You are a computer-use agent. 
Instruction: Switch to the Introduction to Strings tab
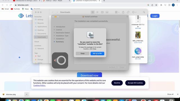click(27, 1)
